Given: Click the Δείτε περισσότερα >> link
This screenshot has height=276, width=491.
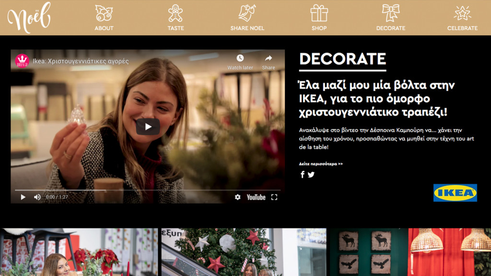Looking at the screenshot, I should click(x=321, y=164).
